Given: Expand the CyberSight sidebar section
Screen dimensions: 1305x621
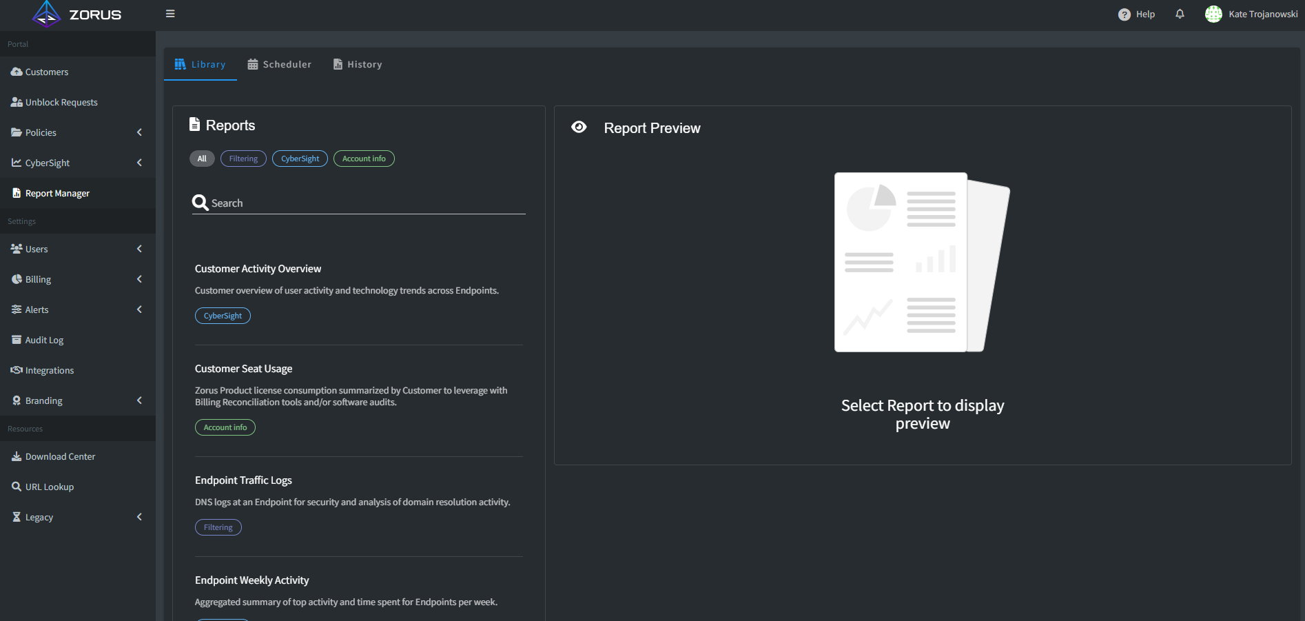Looking at the screenshot, I should coord(139,163).
